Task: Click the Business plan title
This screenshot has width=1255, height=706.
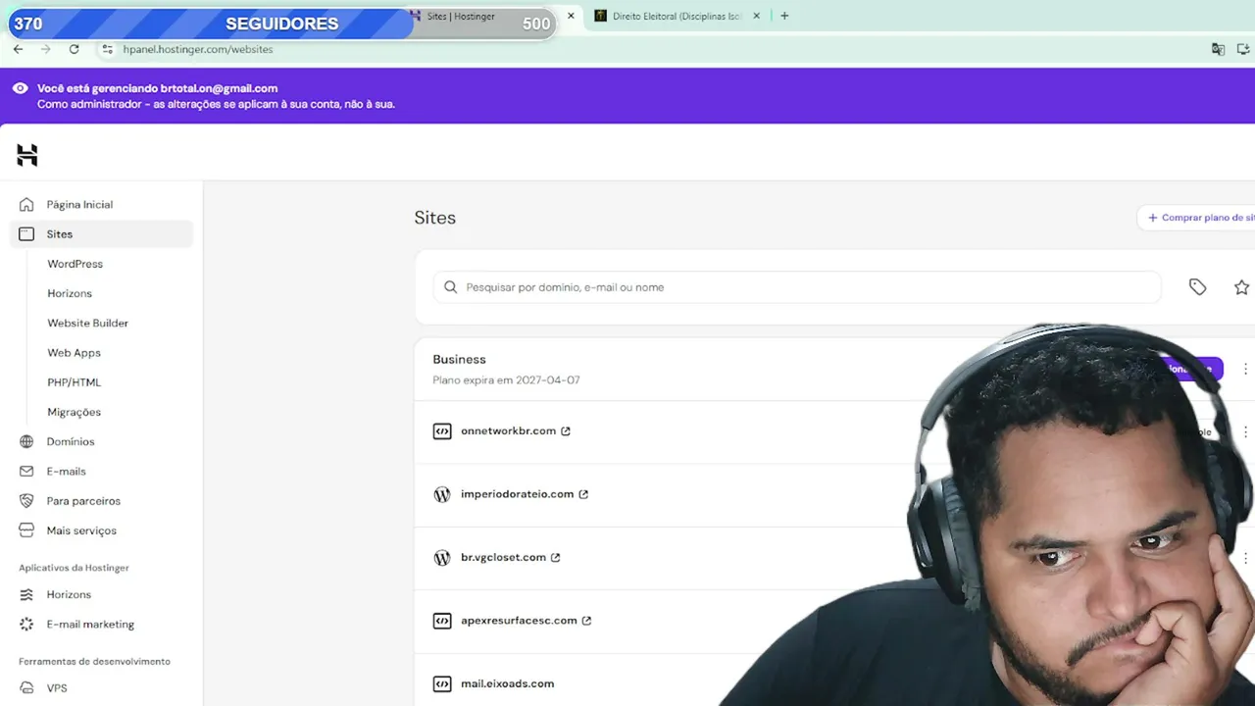Action: [459, 359]
